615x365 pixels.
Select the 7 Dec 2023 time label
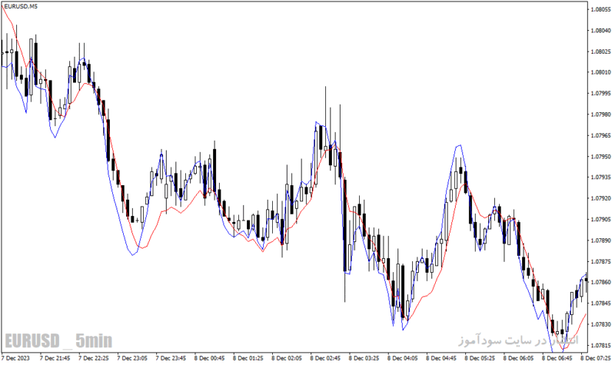pos(16,358)
